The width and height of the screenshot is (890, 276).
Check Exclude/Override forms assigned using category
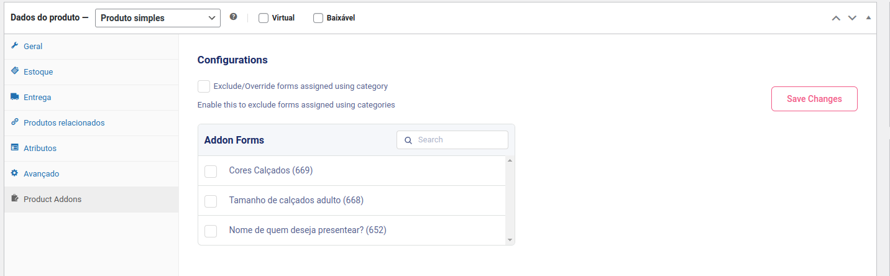204,86
